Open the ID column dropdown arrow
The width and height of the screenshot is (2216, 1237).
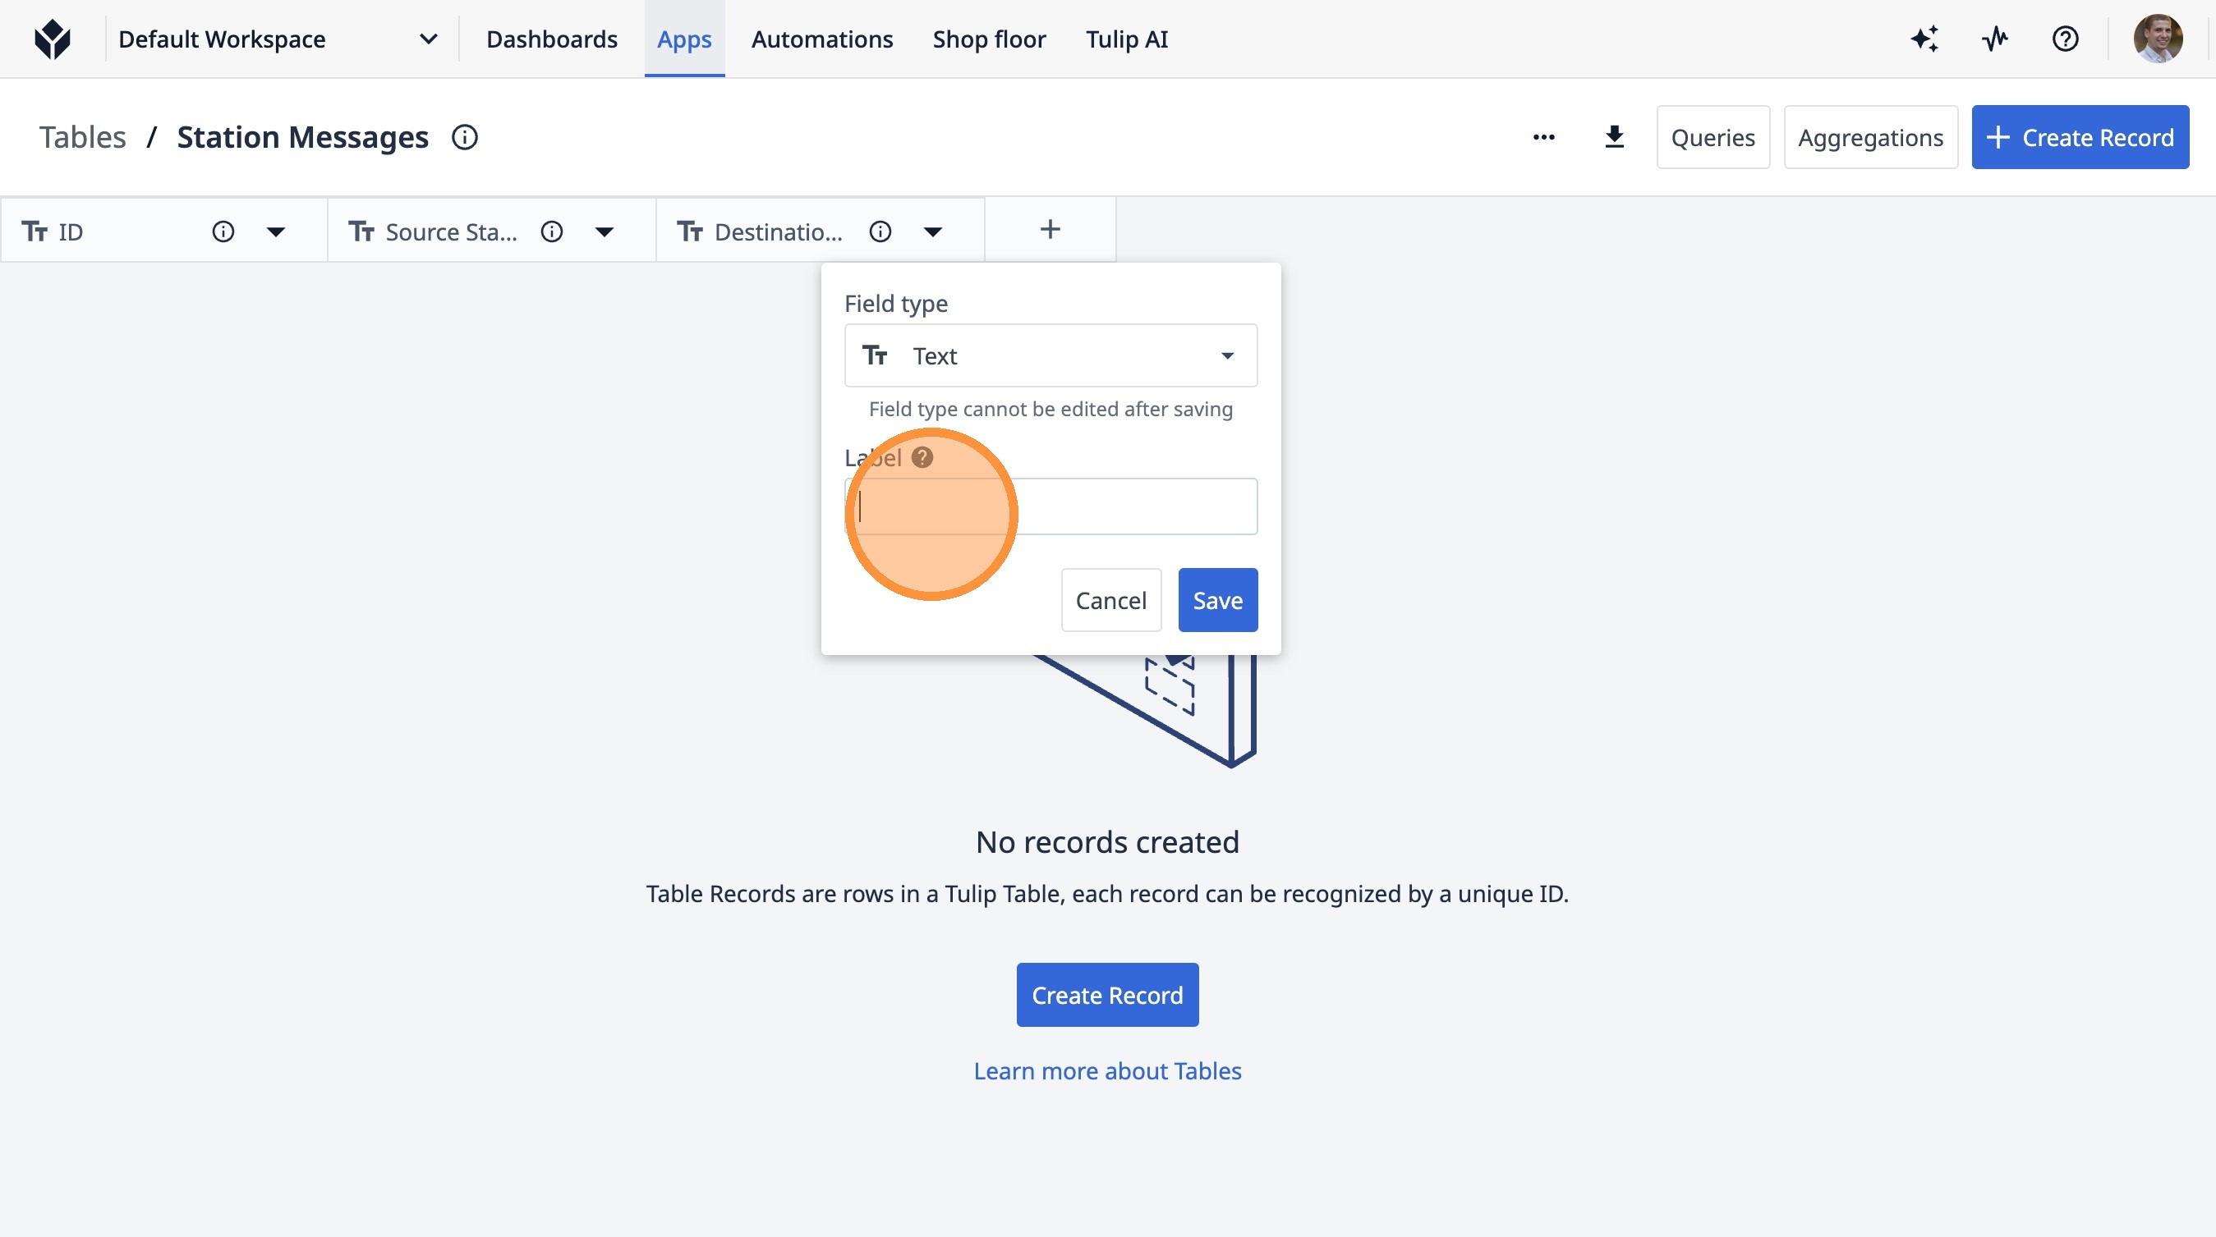pyautogui.click(x=275, y=231)
